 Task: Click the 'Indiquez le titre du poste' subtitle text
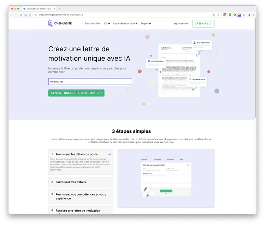[x=87, y=70]
